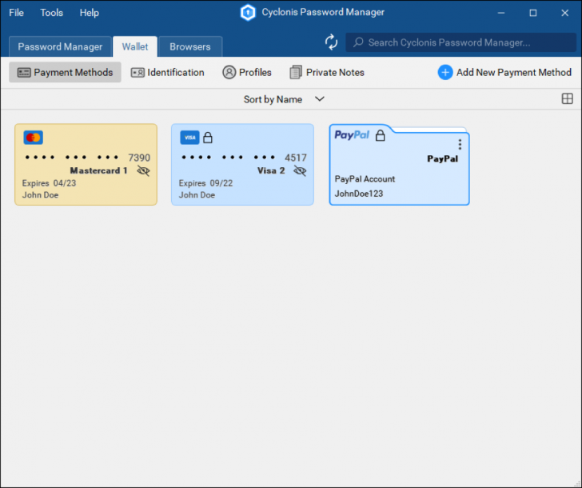Viewport: 582px width, 488px height.
Task: Open the Help menu
Action: [x=89, y=13]
